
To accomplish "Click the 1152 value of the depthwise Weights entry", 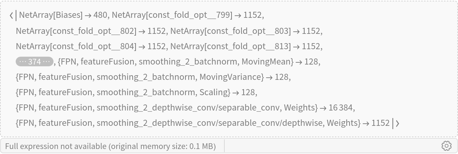I will point(380,123).
